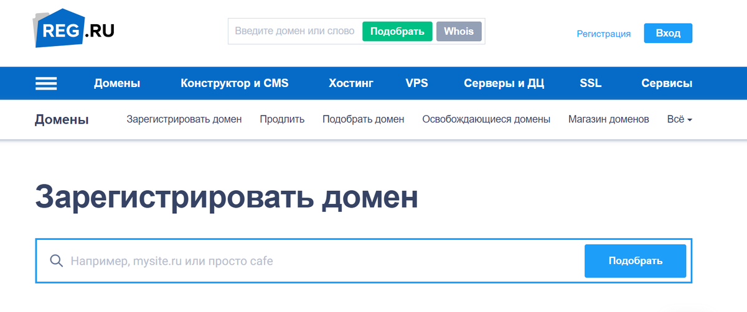Open Зарегистрировать домен submenu link

pos(184,119)
